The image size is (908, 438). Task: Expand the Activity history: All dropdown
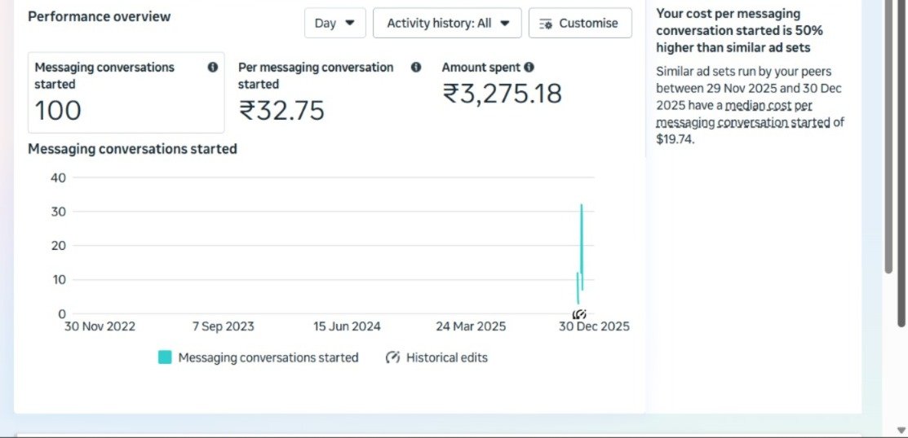click(446, 23)
